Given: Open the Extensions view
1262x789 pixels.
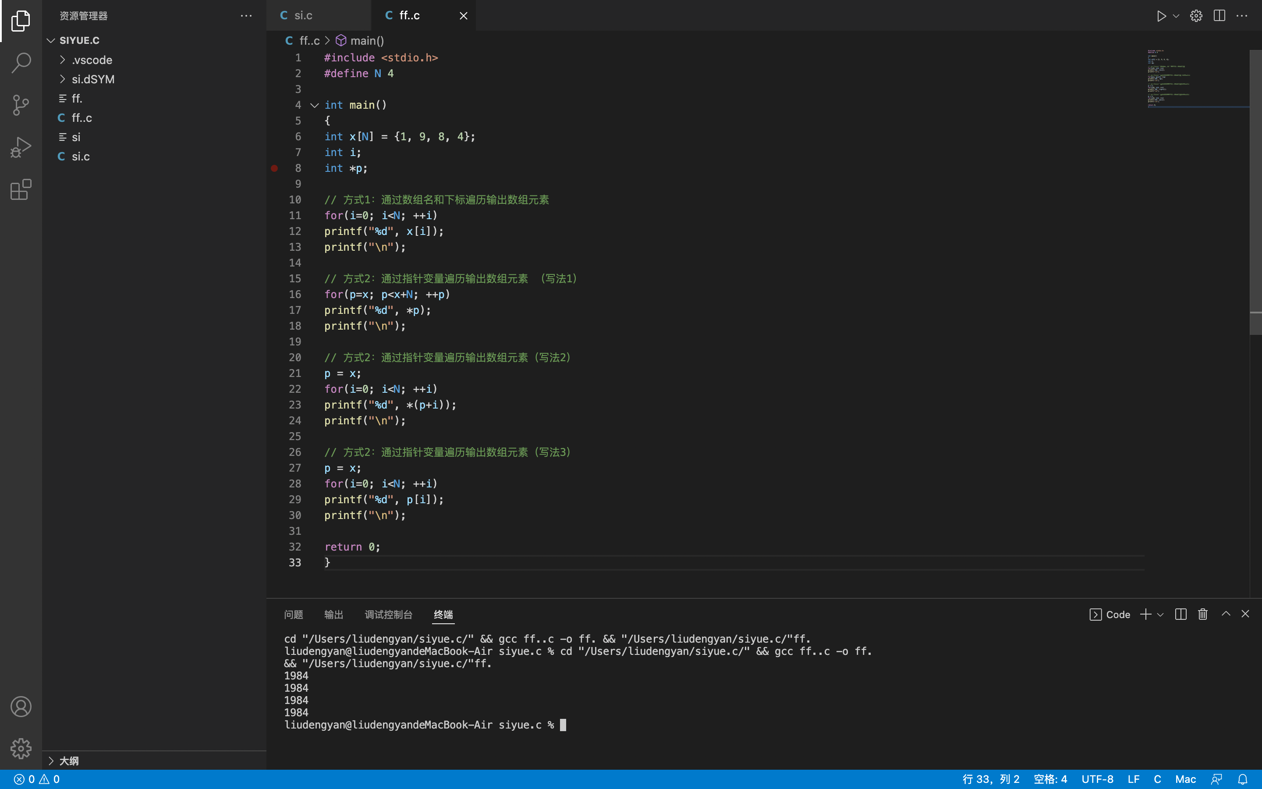Looking at the screenshot, I should click(21, 189).
